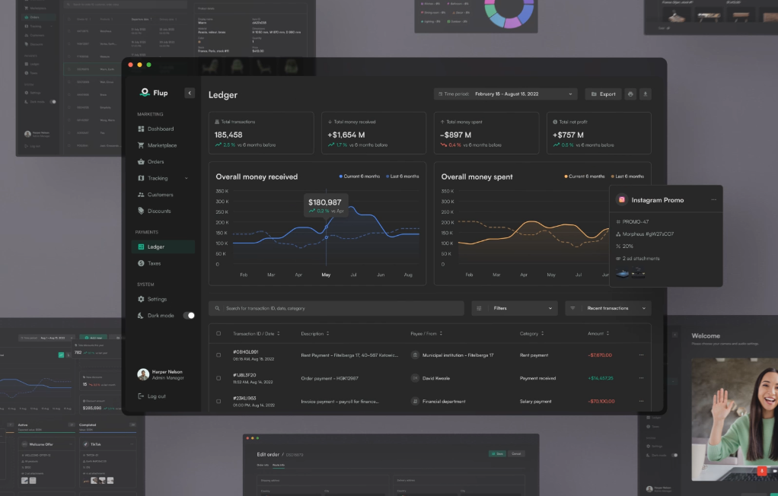Click the May data point on received chart
The height and width of the screenshot is (496, 778).
(x=327, y=227)
